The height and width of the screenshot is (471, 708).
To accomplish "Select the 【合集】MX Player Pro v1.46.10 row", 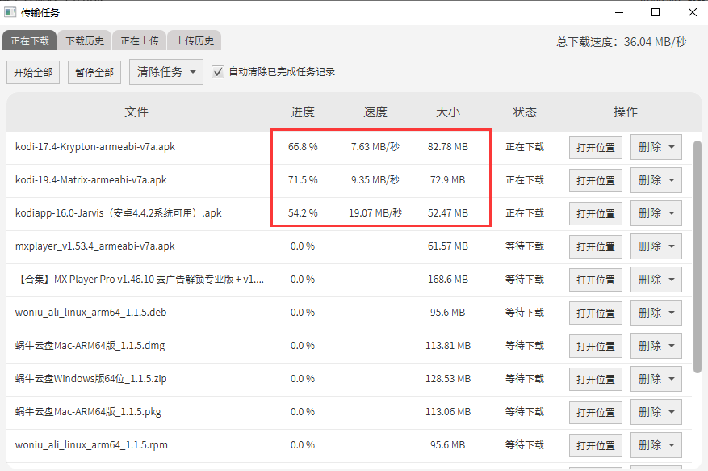I will pyautogui.click(x=140, y=280).
